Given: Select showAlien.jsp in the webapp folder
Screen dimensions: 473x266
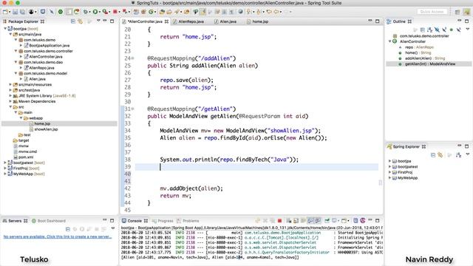Looking at the screenshot, I should click(x=46, y=129).
